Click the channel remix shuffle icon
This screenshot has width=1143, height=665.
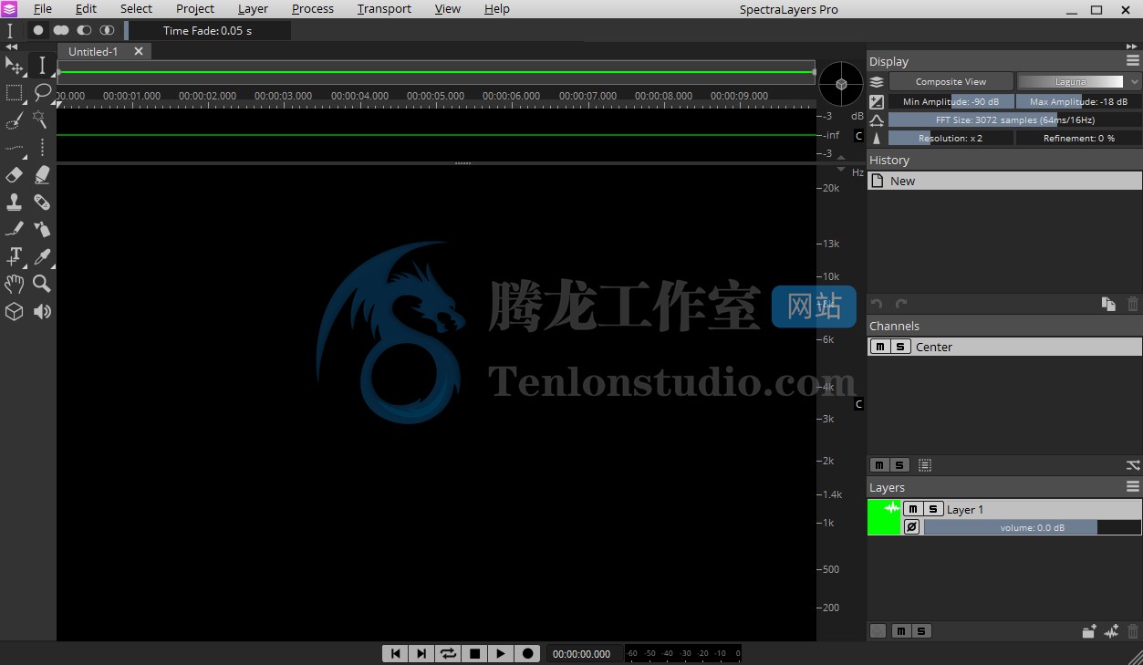coord(1133,465)
